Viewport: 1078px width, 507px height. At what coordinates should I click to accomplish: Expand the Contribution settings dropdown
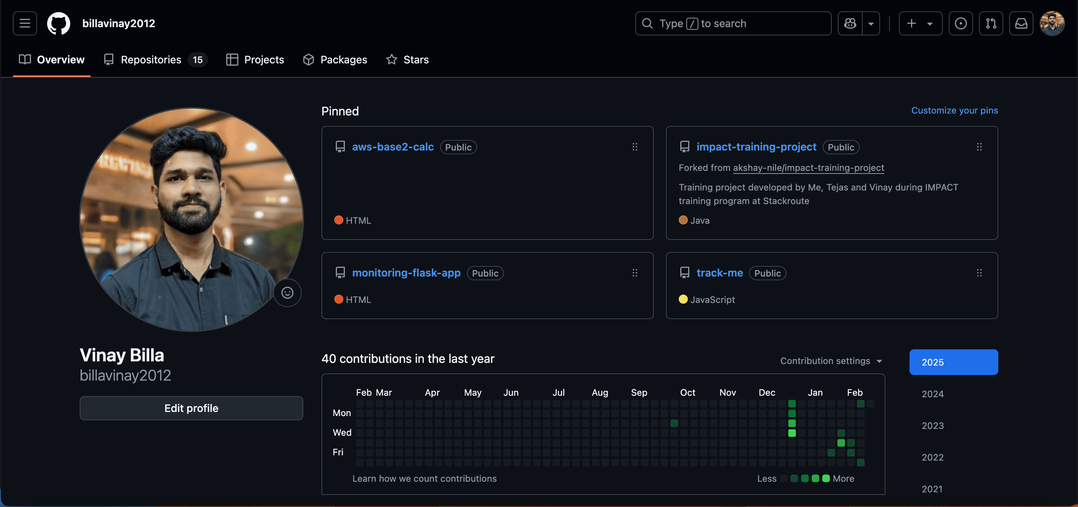[x=831, y=361]
